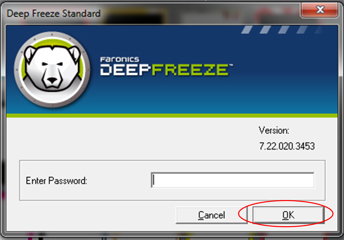Click the Faronics brand text in banner

120,60
